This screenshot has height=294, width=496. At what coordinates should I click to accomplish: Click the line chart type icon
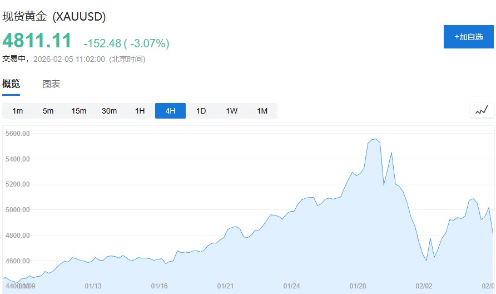[482, 110]
